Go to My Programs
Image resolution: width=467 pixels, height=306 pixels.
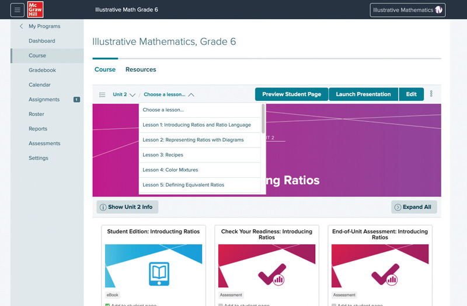(x=44, y=26)
